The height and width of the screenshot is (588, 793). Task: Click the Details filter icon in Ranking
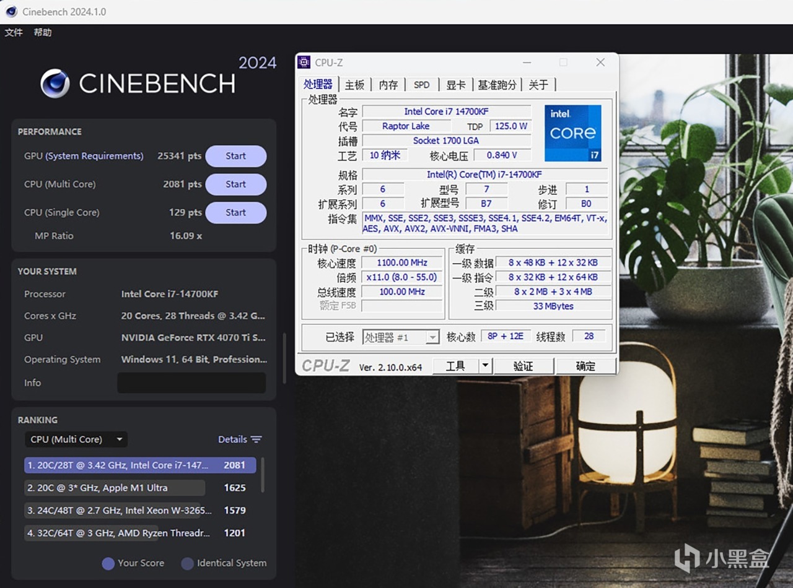click(256, 439)
